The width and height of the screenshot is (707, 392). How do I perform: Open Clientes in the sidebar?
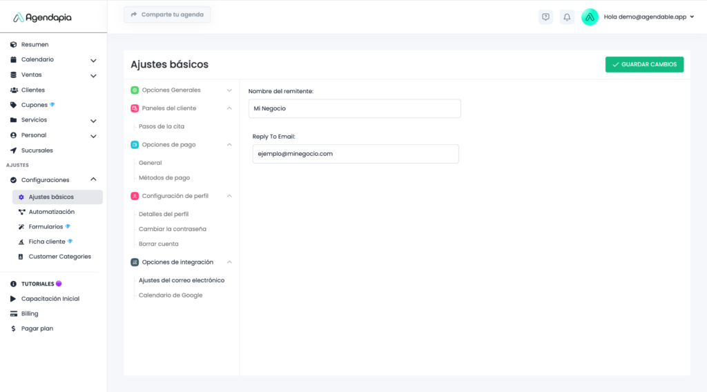click(x=32, y=90)
